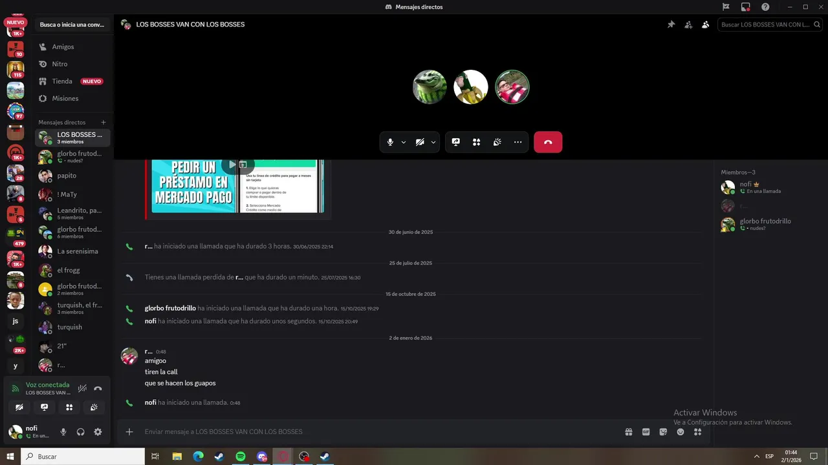Focus the Buscar LOS BOSSES search box
This screenshot has height=465, width=828.
pos(768,25)
